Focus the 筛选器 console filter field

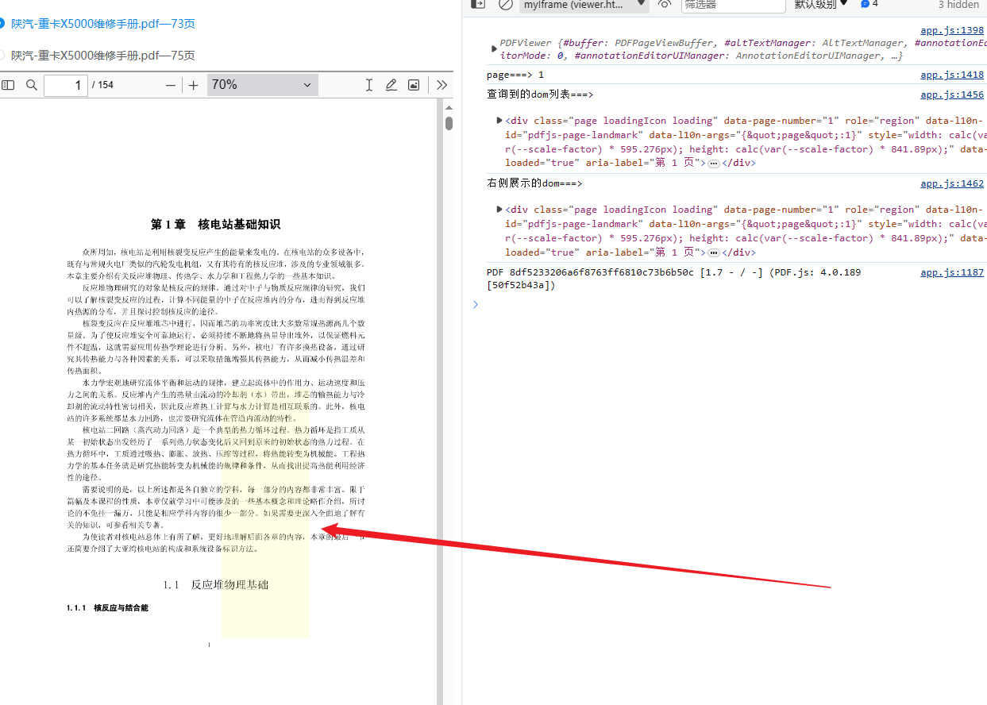[733, 5]
